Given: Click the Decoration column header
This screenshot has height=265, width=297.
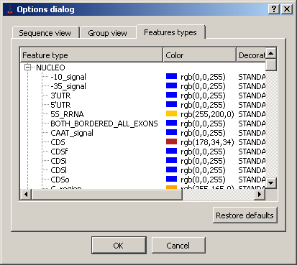Looking at the screenshot, I should tap(251, 55).
